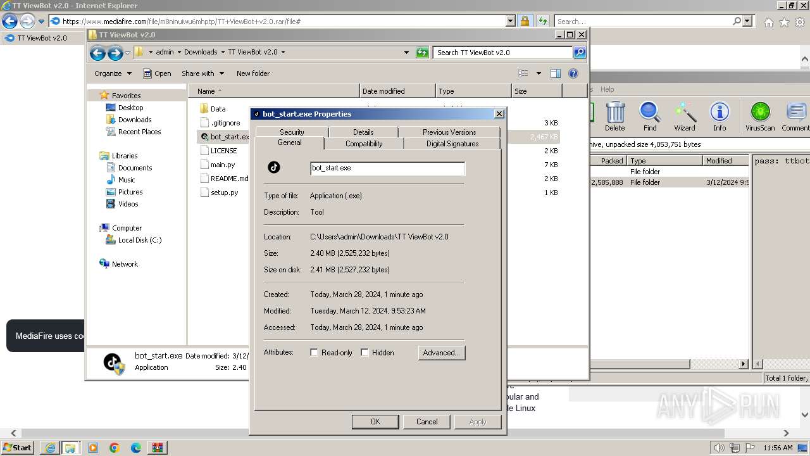The height and width of the screenshot is (456, 810).
Task: Open Microsoft Edge taskbar icon
Action: coord(135,448)
